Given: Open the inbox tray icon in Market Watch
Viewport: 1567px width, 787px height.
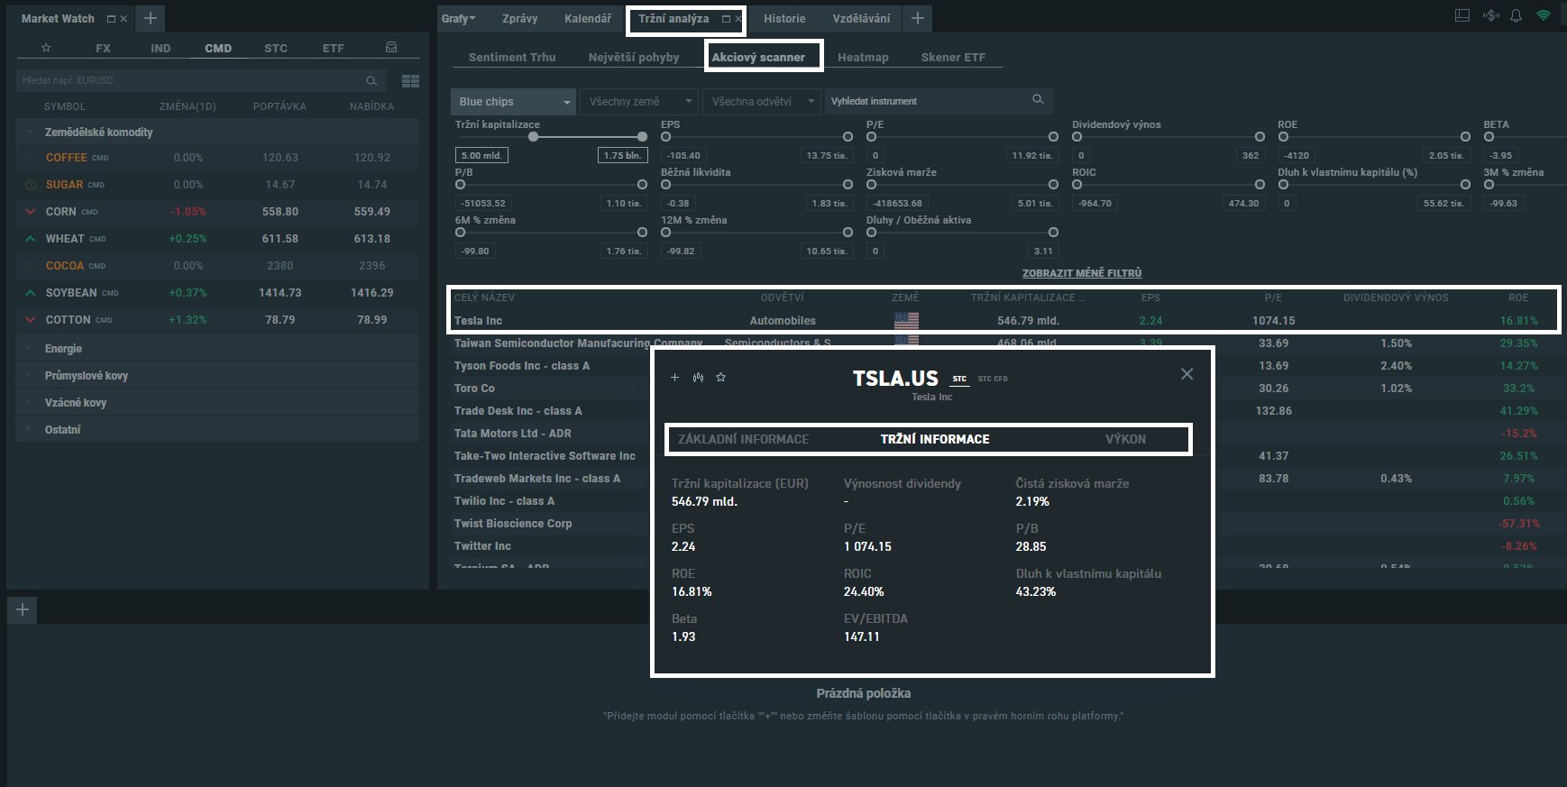Looking at the screenshot, I should click(x=391, y=47).
